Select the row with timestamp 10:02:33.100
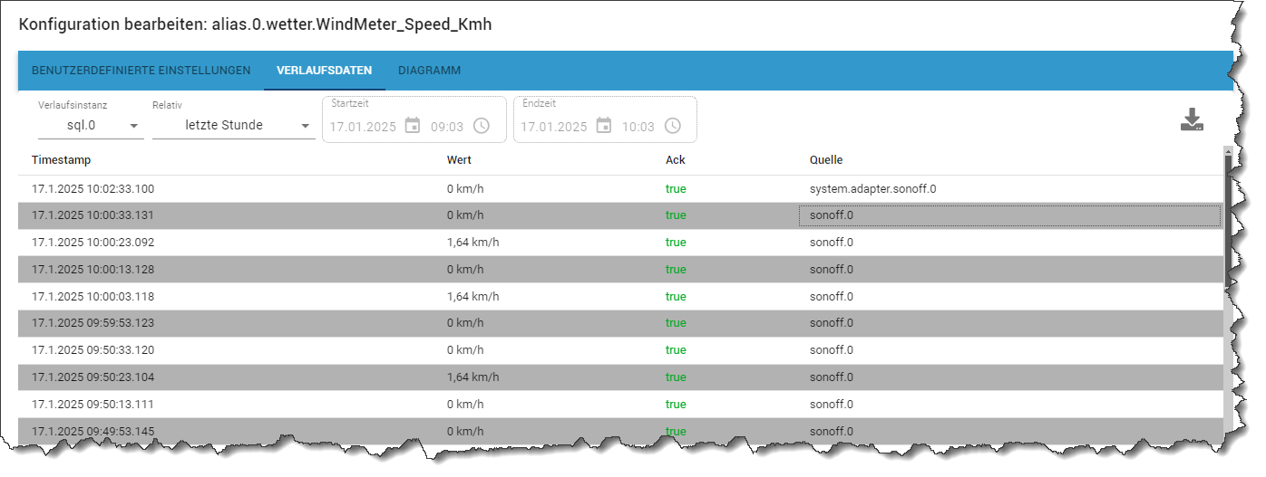The height and width of the screenshot is (477, 1266). pos(620,189)
